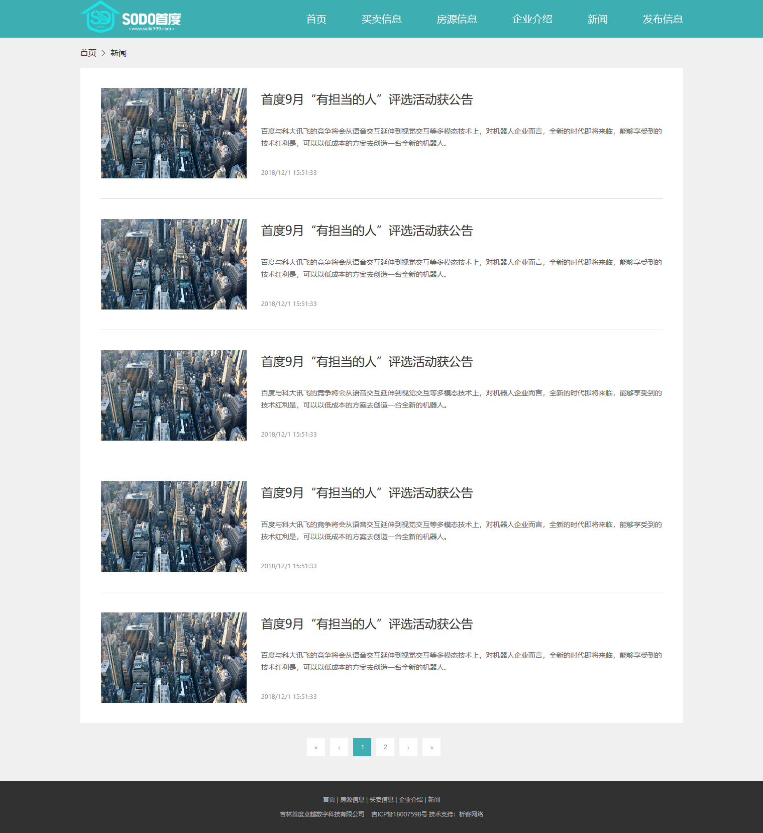Open 房源信息 link in the footer

pyautogui.click(x=352, y=799)
